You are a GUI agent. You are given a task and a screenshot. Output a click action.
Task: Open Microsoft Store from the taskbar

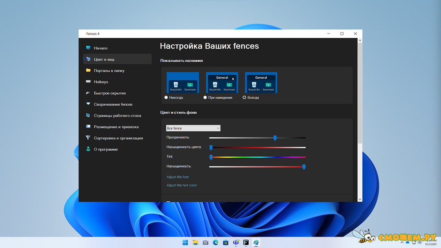tap(225, 242)
